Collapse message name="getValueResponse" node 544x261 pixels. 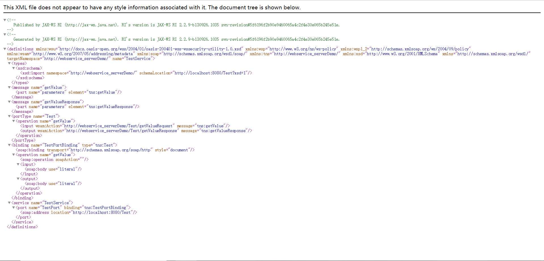click(x=9, y=102)
